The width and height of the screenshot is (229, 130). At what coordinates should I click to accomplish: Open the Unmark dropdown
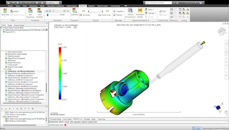pos(151,13)
